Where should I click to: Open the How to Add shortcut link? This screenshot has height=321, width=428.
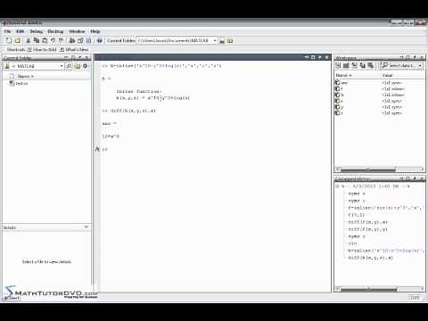tap(42, 50)
